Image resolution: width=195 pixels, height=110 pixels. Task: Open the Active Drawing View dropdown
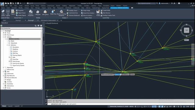pos(21,28)
